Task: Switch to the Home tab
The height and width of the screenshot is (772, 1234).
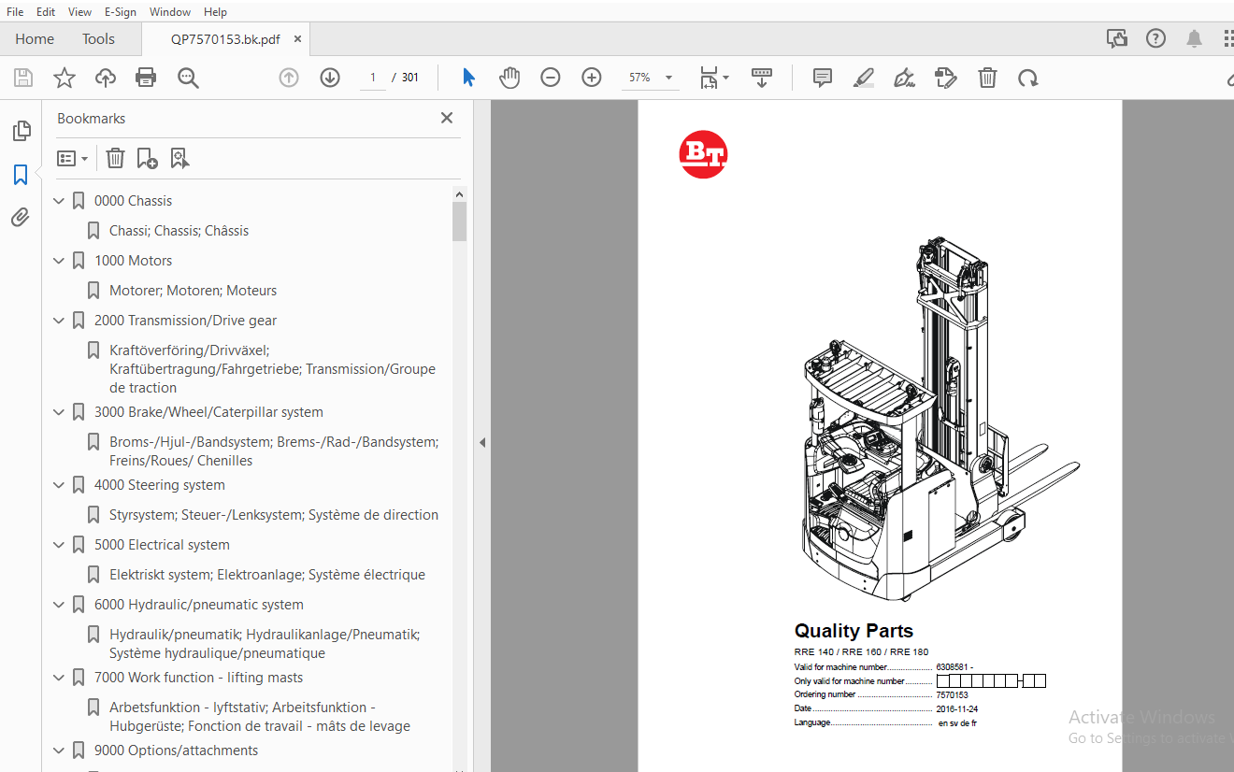Action: click(x=35, y=38)
